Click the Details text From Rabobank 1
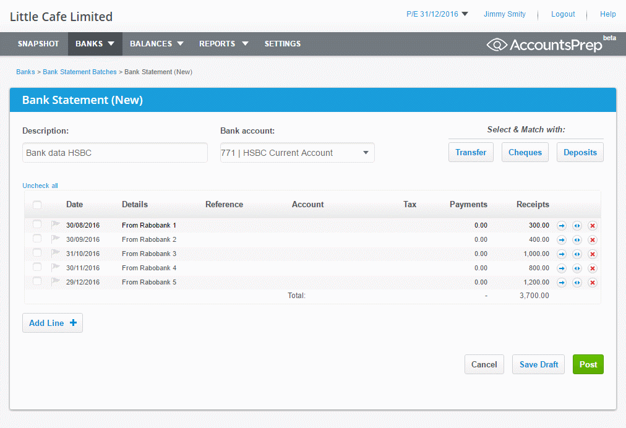The width and height of the screenshot is (626, 428). coord(149,225)
